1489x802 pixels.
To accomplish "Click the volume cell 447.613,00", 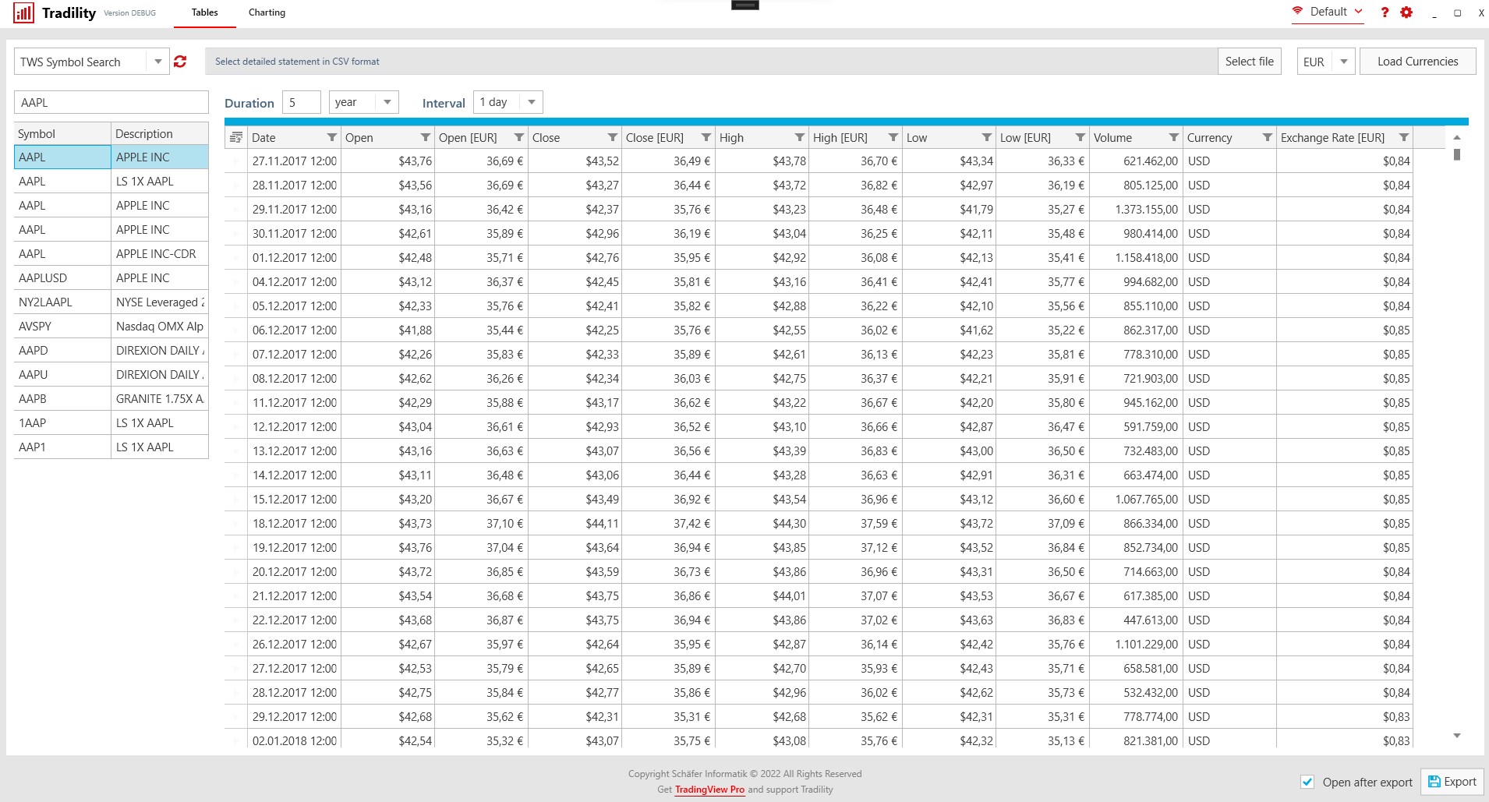I will tap(1136, 620).
